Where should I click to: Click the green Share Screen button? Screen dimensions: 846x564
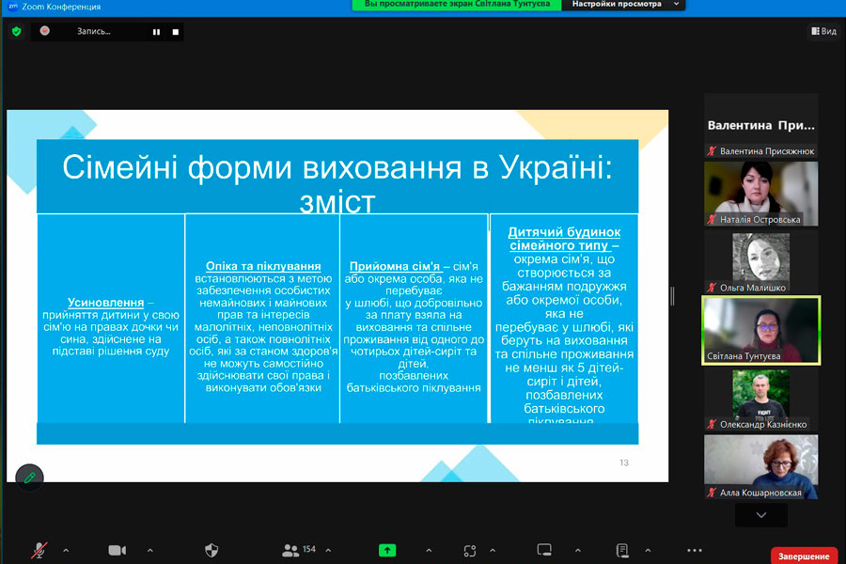click(x=387, y=550)
